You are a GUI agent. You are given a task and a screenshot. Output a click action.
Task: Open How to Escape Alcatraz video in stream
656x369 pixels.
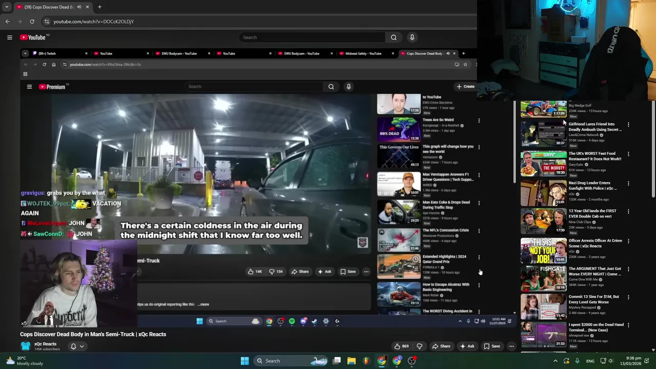446,287
